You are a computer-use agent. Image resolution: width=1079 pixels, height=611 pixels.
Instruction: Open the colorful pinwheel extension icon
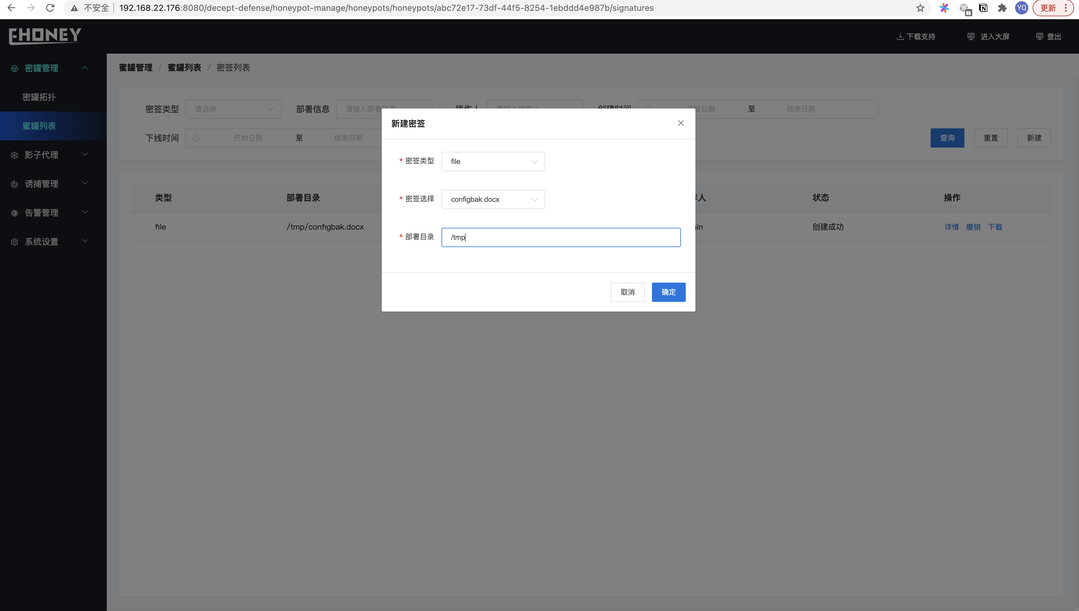click(x=944, y=8)
